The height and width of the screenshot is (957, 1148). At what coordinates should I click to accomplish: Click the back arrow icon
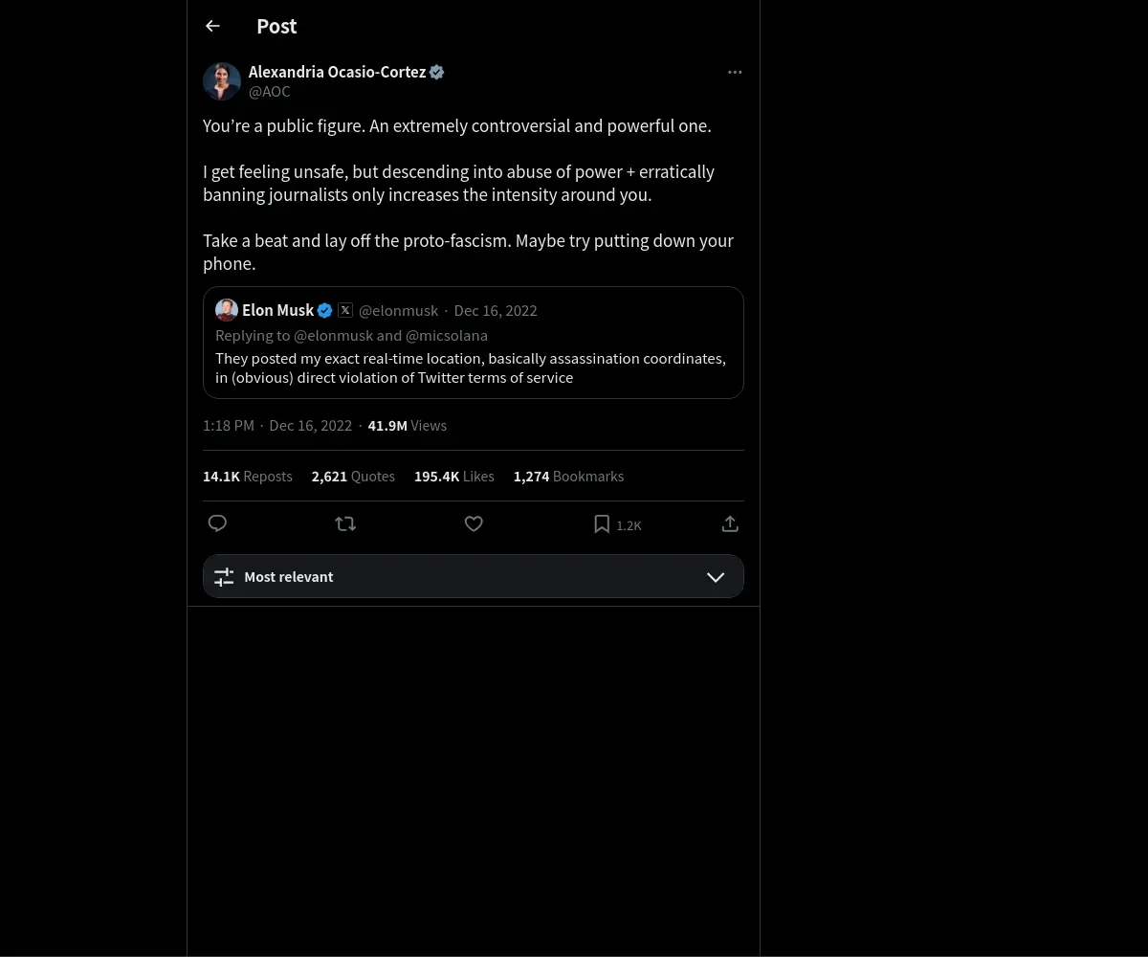click(x=212, y=27)
